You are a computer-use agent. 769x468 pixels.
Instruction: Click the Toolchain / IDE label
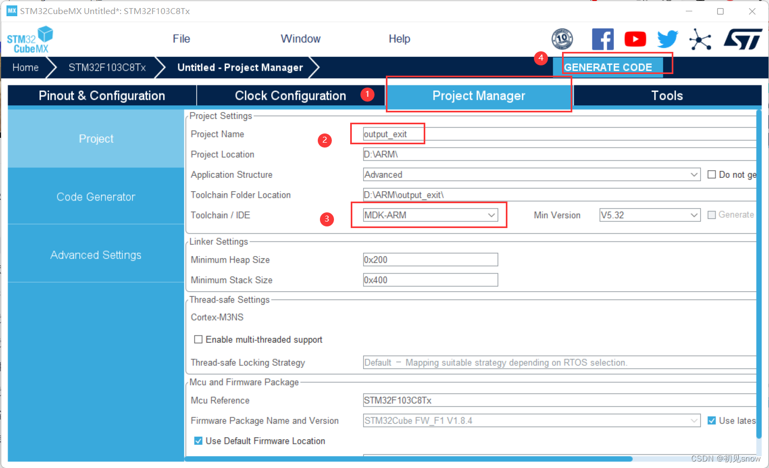220,215
